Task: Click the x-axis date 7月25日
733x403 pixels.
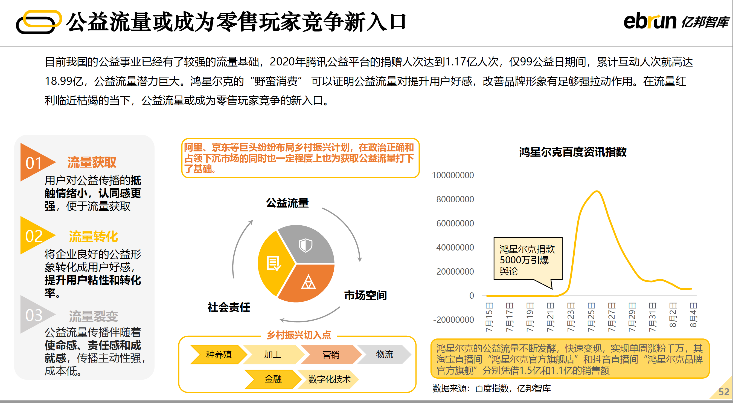Action: click(x=591, y=317)
